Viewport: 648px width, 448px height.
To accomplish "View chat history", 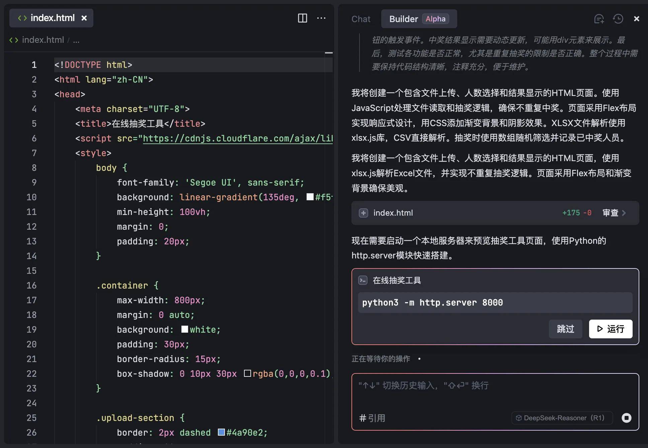I will (618, 19).
